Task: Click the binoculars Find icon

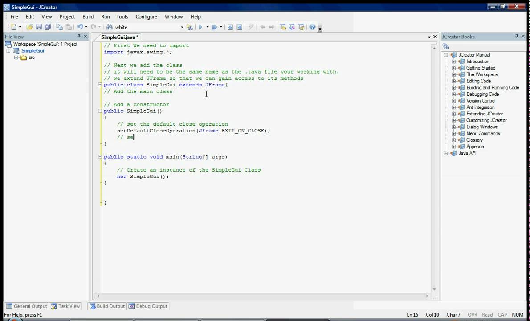Action: [109, 27]
